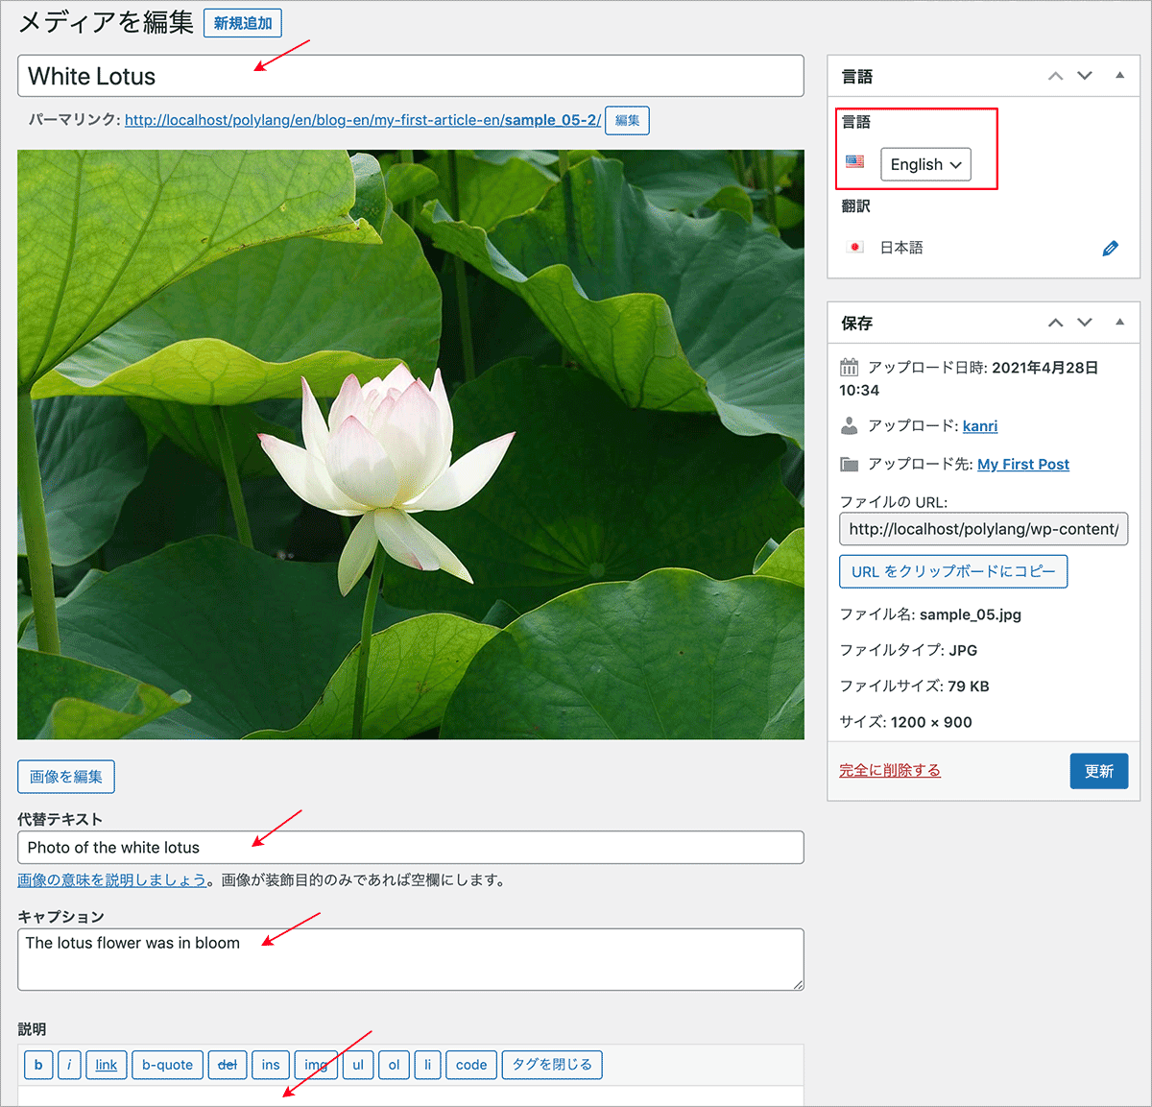This screenshot has height=1107, width=1152.
Task: Move the 言語 panel up with arrow
Action: tap(1055, 76)
